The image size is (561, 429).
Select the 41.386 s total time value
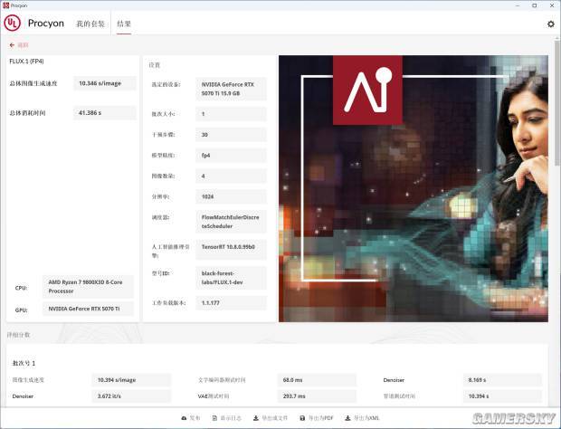pyautogui.click(x=104, y=113)
